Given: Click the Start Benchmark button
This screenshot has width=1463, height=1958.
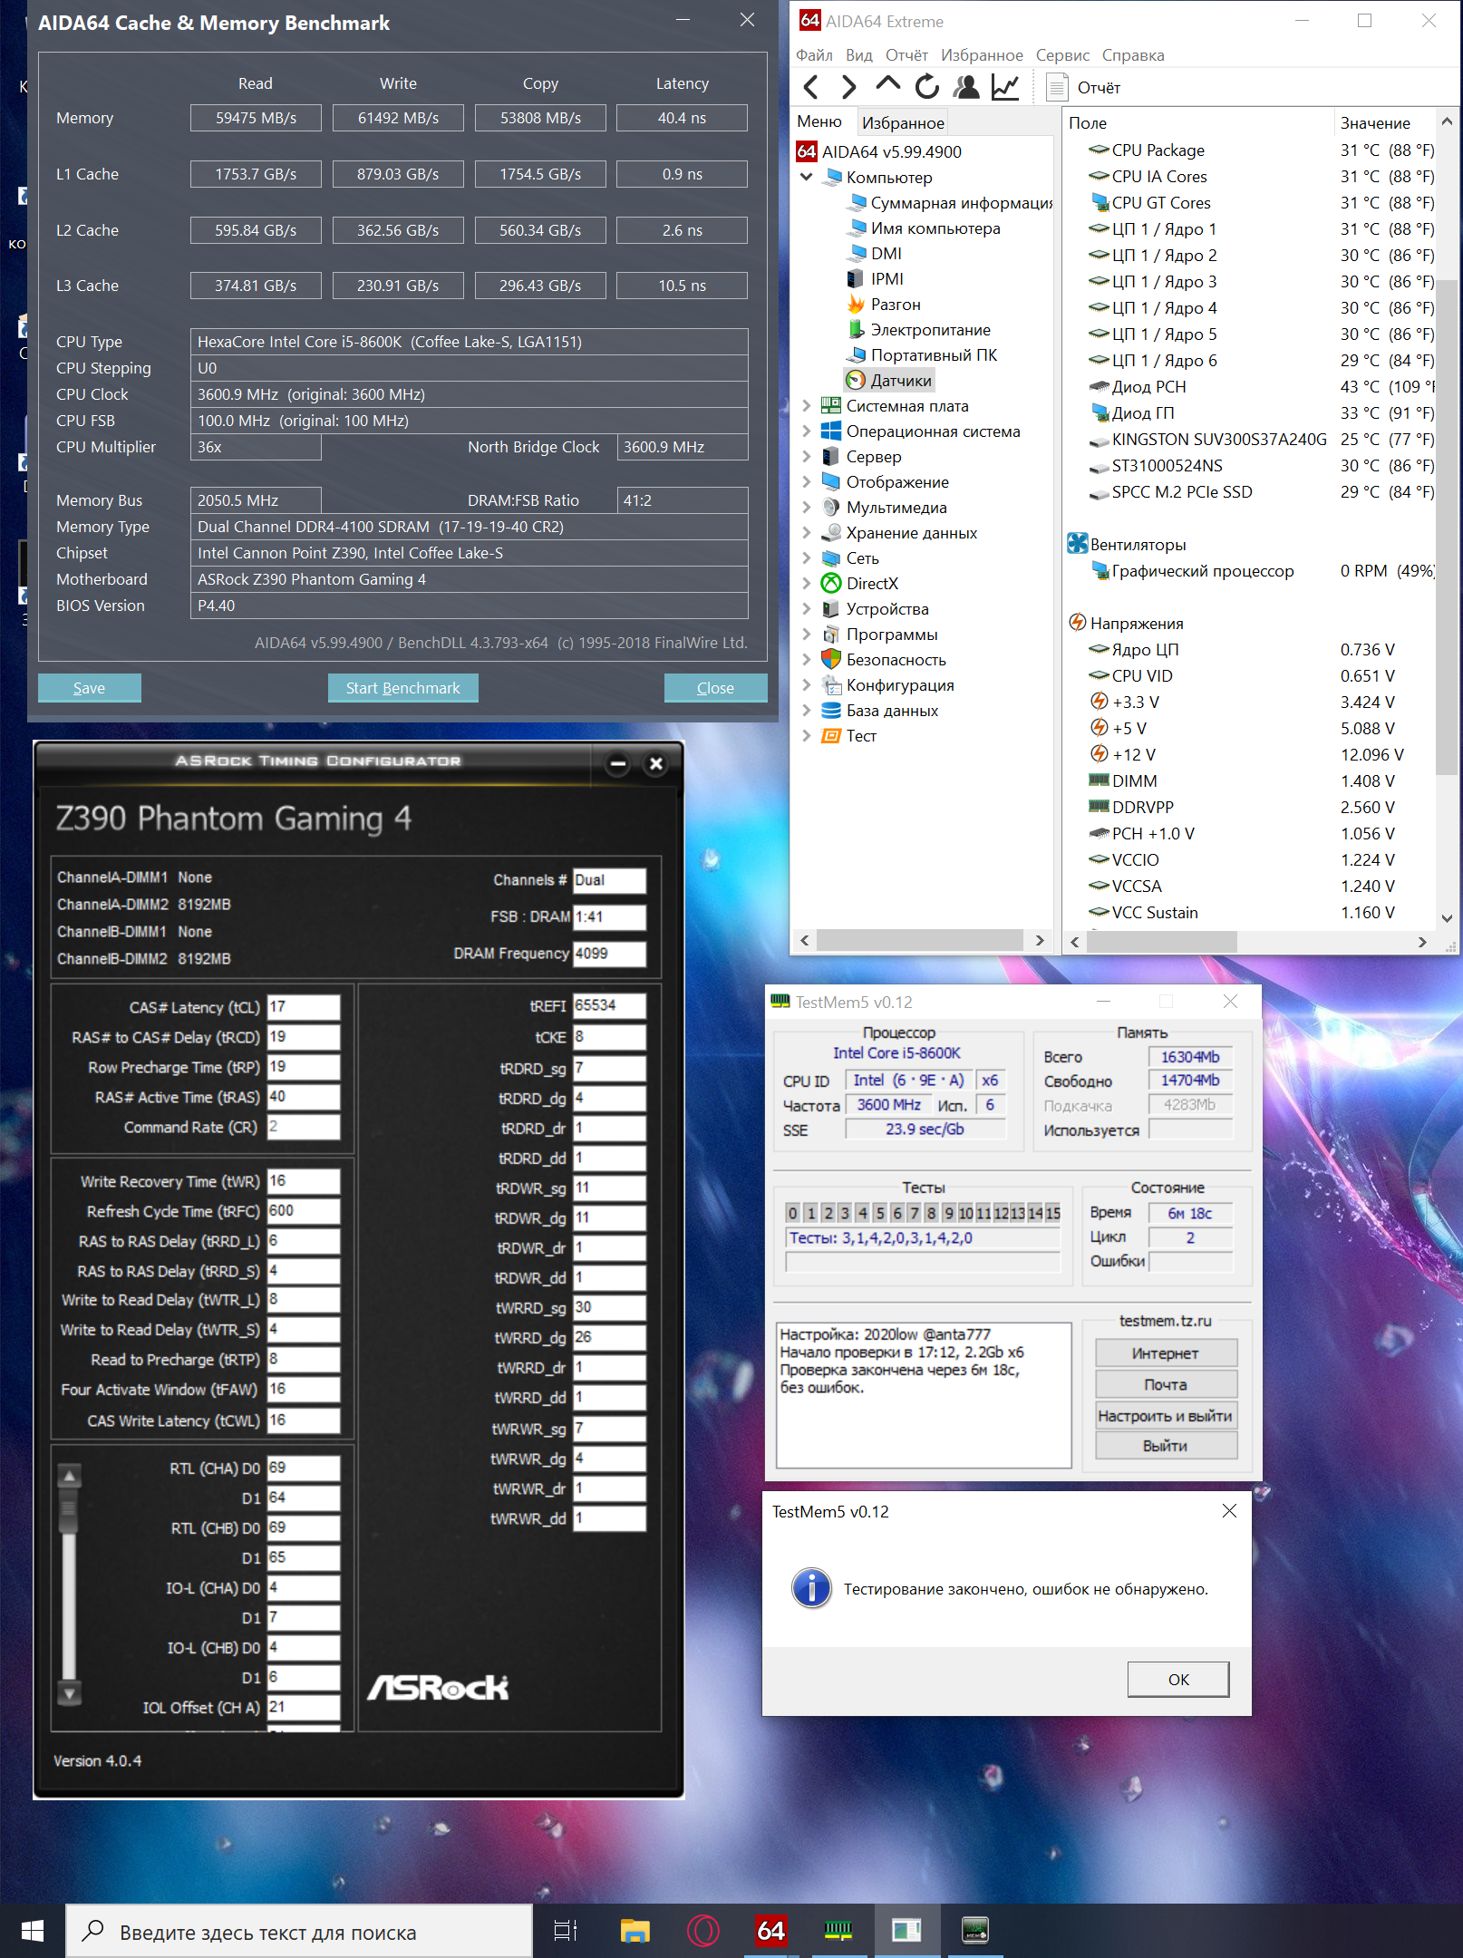Looking at the screenshot, I should pyautogui.click(x=402, y=688).
